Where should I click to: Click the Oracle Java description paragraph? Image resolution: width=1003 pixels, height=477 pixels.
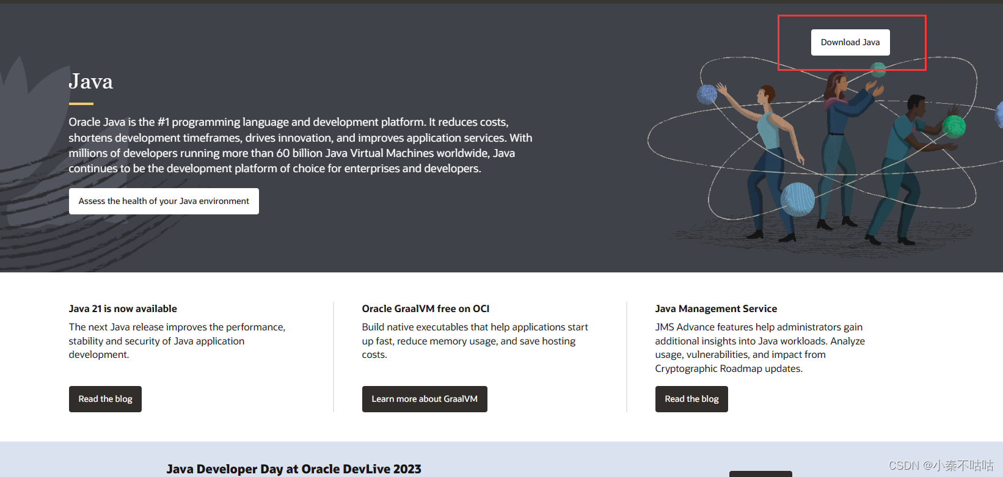click(301, 145)
